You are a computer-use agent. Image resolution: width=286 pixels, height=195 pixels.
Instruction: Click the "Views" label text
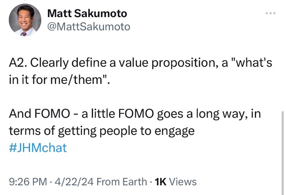pyautogui.click(x=183, y=181)
